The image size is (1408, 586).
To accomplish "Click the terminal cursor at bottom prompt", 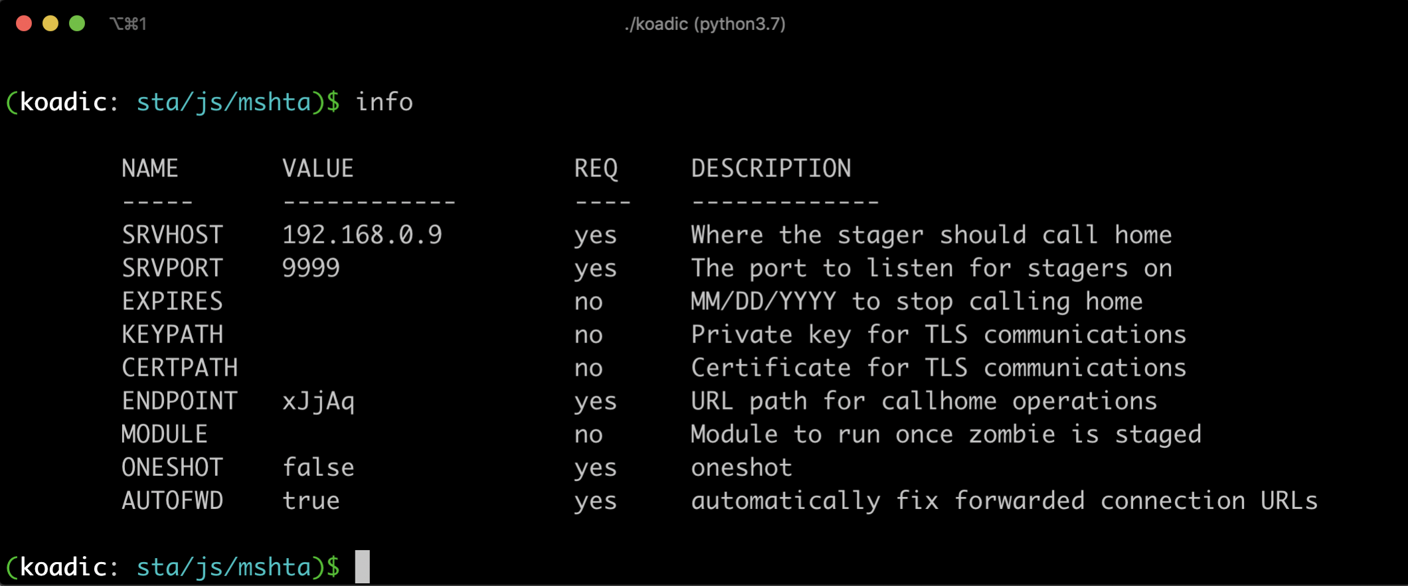I will (362, 567).
